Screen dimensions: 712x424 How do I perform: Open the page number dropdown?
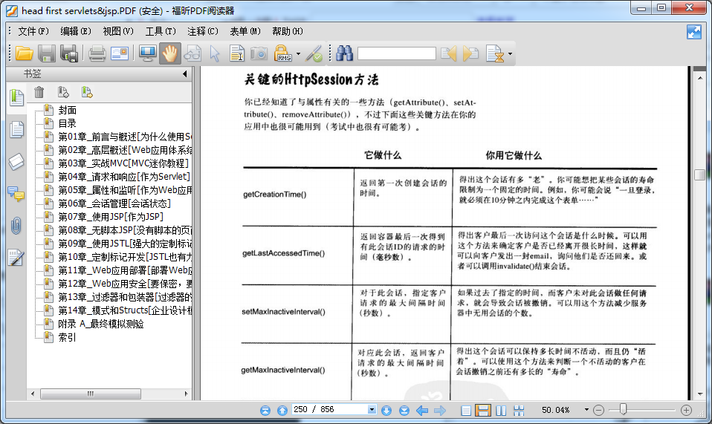372,410
